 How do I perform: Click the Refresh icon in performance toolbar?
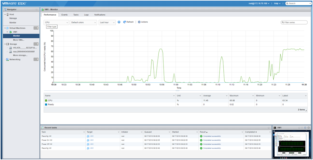pyautogui.click(x=124, y=22)
